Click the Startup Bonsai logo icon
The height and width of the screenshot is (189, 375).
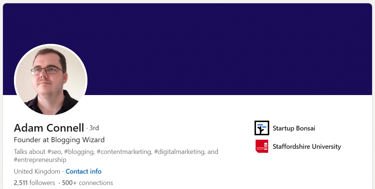pos(262,128)
